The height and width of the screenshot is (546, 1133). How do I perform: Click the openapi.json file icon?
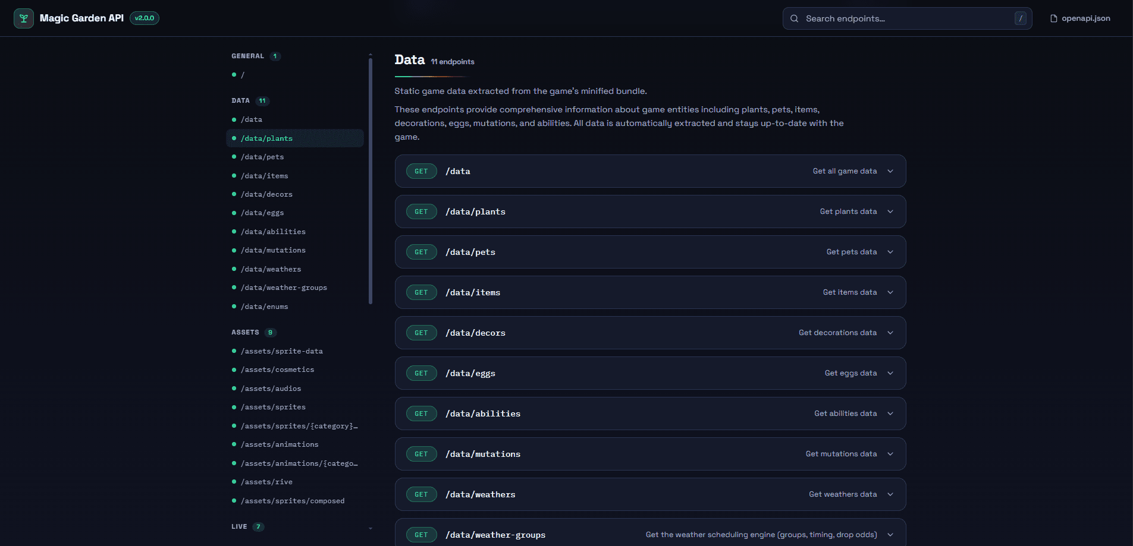(1054, 18)
